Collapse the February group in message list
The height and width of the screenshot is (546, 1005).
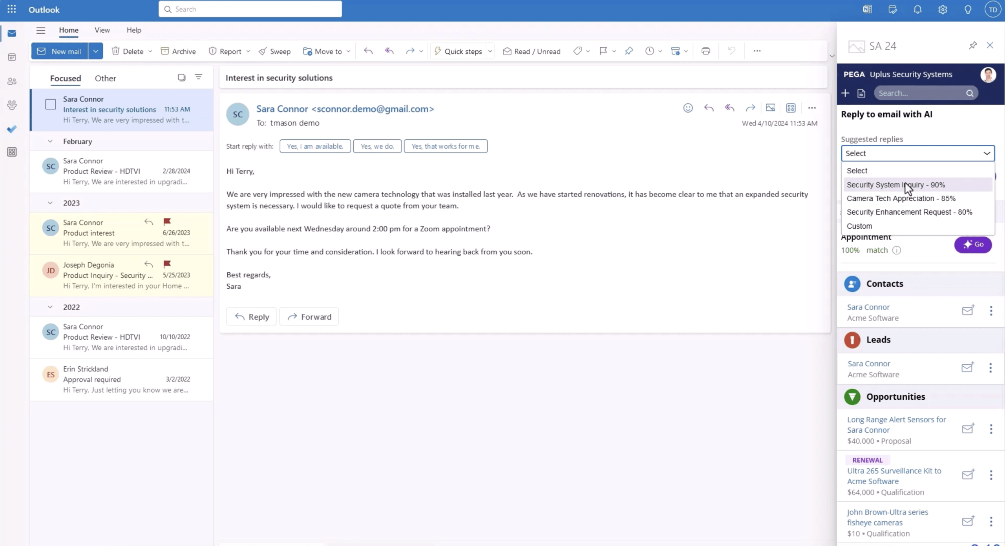(50, 141)
